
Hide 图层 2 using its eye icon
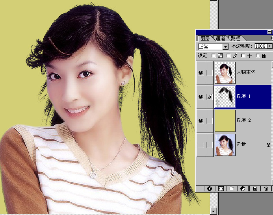tap(201, 120)
